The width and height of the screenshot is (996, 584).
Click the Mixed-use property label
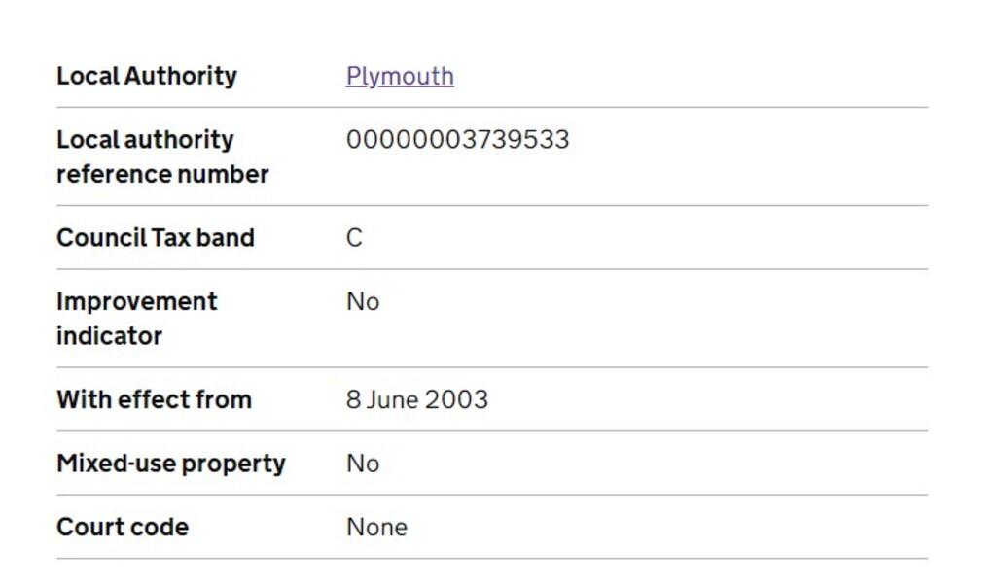171,464
